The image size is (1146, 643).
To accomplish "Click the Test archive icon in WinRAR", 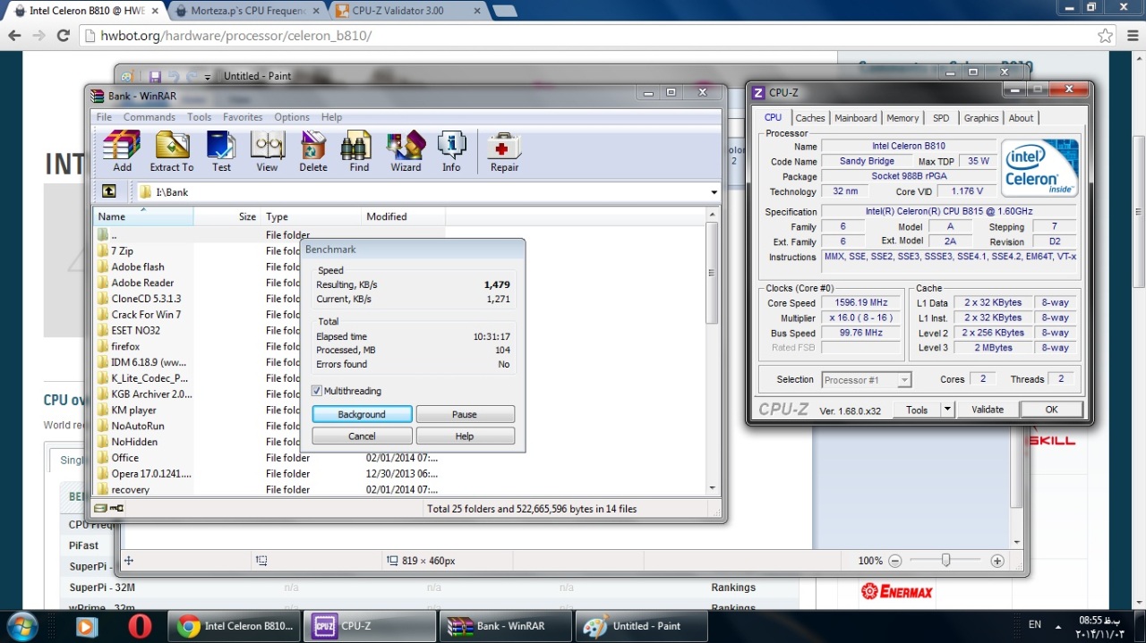I will [221, 151].
